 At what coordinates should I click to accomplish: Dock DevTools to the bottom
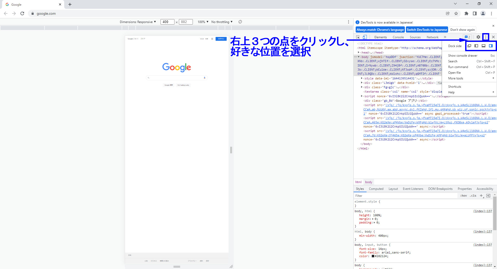pyautogui.click(x=483, y=46)
